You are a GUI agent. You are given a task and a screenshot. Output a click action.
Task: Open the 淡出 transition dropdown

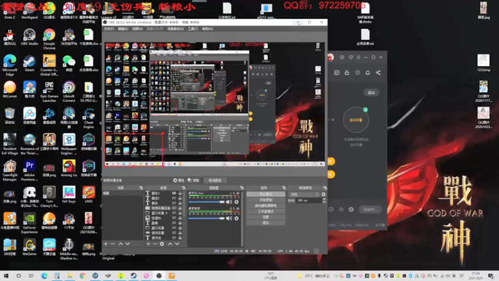(x=304, y=194)
